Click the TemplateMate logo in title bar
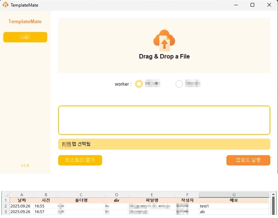The height and width of the screenshot is (218, 278). pos(6,5)
